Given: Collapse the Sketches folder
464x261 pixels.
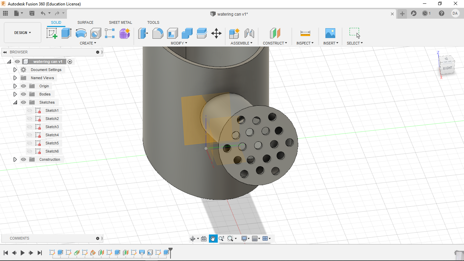Looking at the screenshot, I should pos(15,102).
